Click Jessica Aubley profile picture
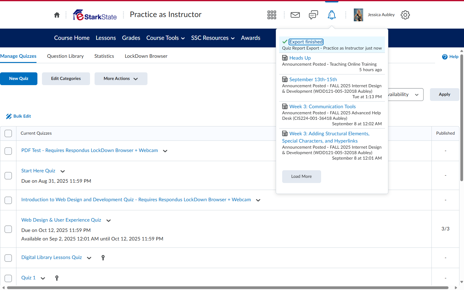Viewport: 464px width, 290px height. (358, 15)
